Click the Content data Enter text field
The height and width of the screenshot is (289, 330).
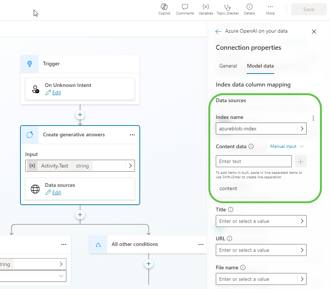254,162
